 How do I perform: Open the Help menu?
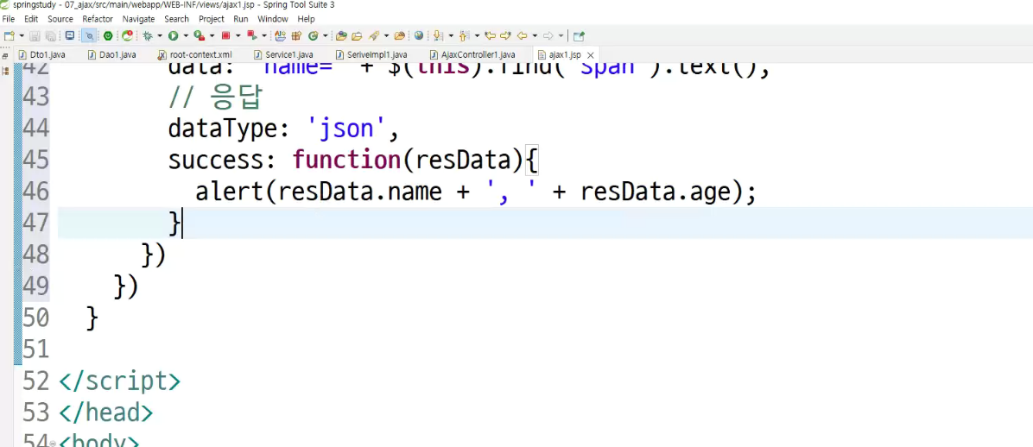coord(307,19)
